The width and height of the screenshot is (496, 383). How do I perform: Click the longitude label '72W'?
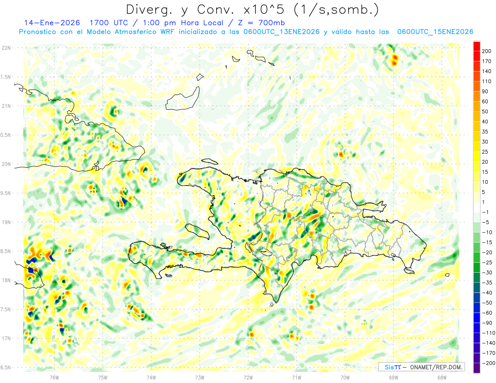click(248, 377)
